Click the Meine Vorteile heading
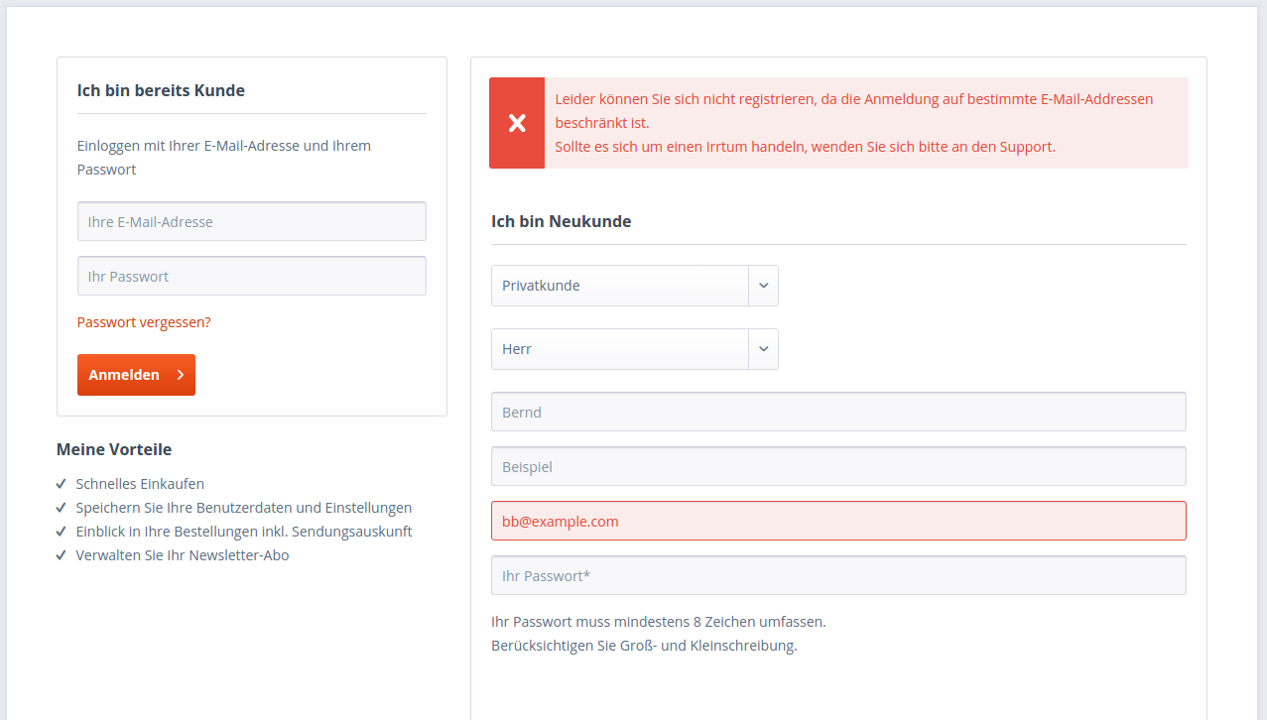 (114, 449)
